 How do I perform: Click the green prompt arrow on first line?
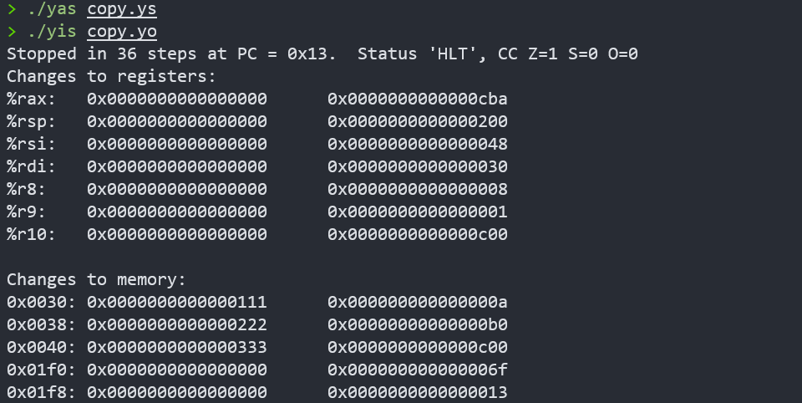pos(12,11)
